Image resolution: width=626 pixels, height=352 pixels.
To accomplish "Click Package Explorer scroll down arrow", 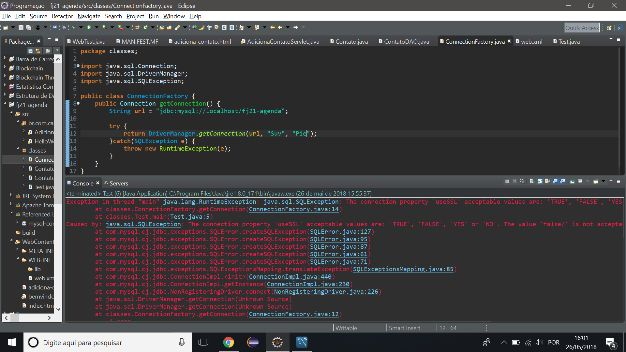I will tap(58, 309).
